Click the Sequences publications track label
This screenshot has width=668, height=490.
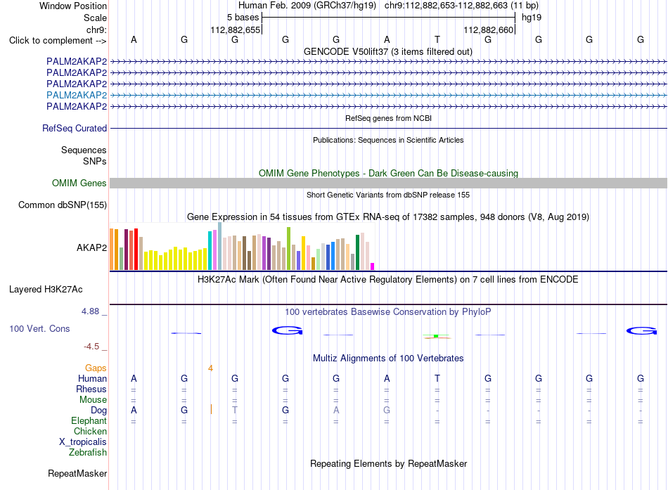coord(84,150)
